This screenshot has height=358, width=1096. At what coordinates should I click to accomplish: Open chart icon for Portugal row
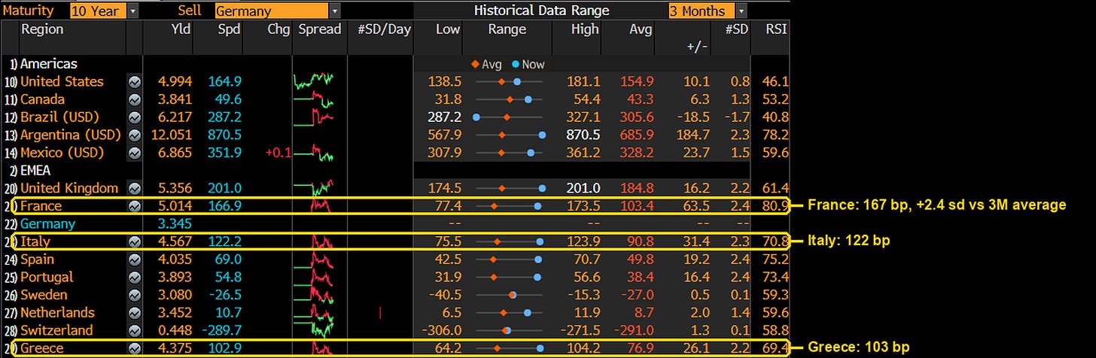pos(134,278)
